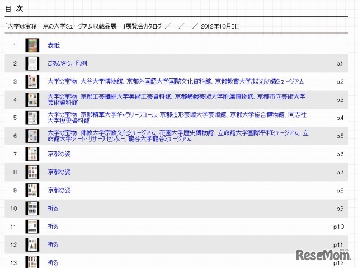Click the page thumbnail in row 4
This screenshot has width=358, height=268.
pos(32,100)
